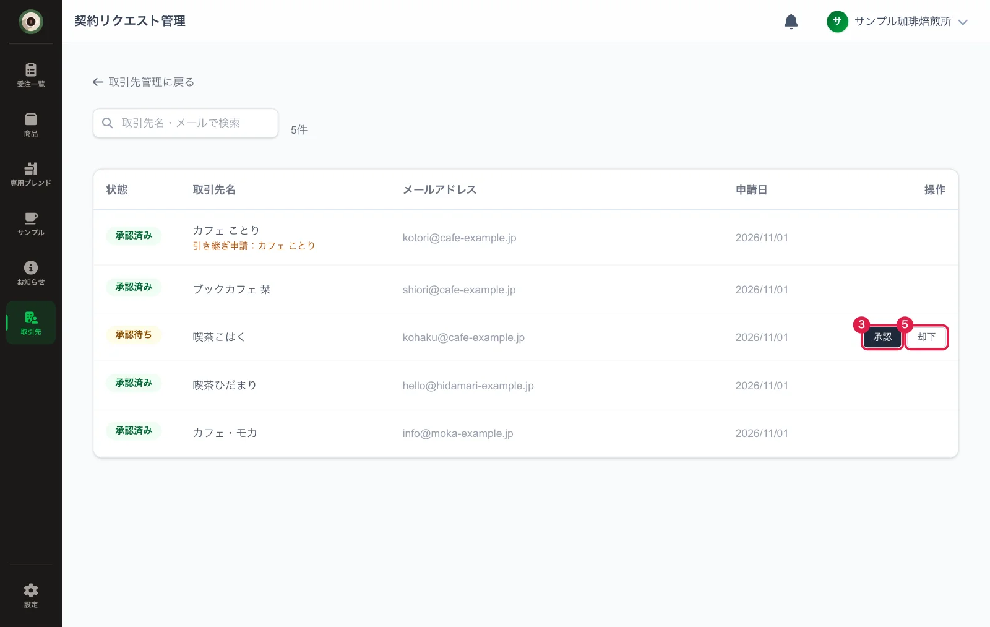The image size is (990, 627).
Task: Click the メールアドレス column header
Action: tap(439, 190)
